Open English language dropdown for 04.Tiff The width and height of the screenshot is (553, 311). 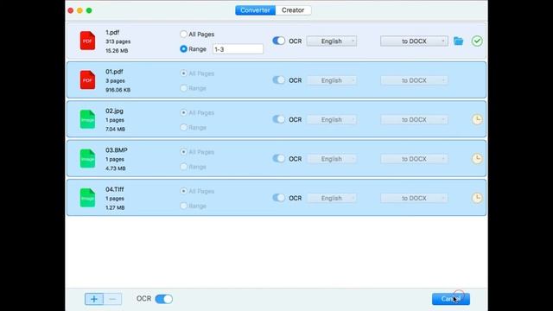point(332,198)
